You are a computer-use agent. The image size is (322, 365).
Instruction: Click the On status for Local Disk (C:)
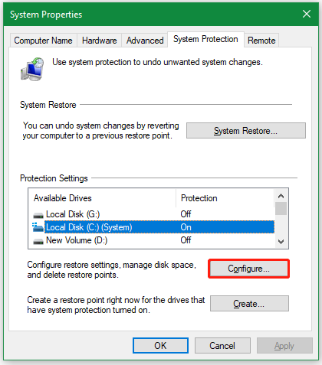point(186,227)
